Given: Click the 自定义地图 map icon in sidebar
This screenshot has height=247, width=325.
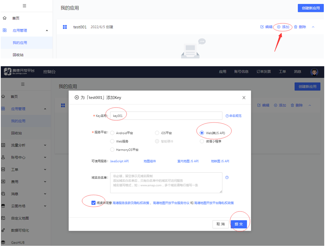Looking at the screenshot, I should (x=4, y=218).
